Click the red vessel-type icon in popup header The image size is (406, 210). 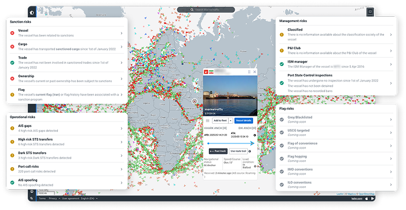tap(206, 72)
